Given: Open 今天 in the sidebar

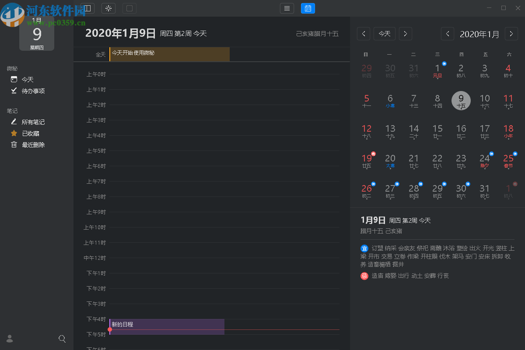Looking at the screenshot, I should point(27,80).
